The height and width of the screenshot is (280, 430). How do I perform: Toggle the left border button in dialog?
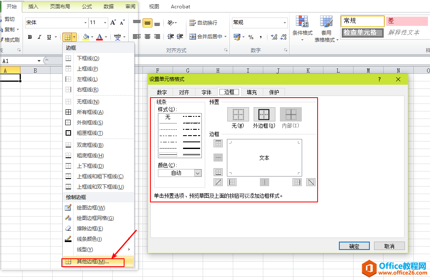click(x=232, y=182)
